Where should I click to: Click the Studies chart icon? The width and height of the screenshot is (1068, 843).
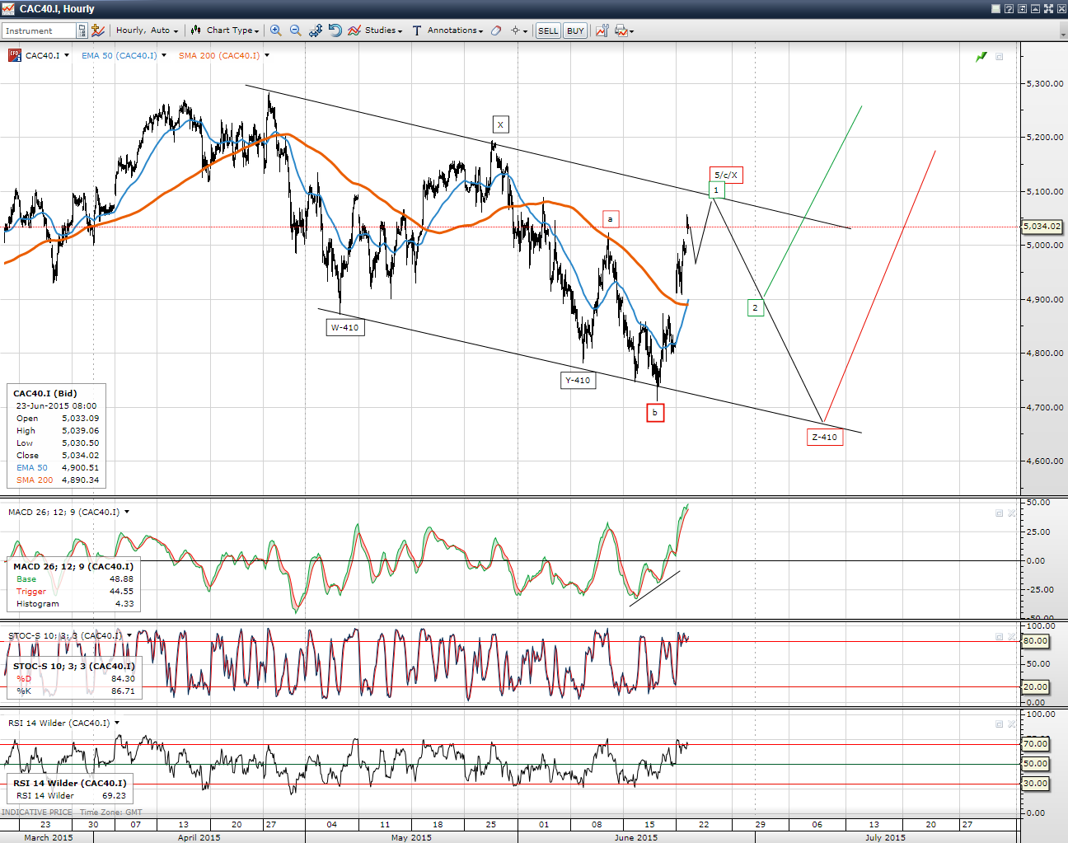coord(354,30)
